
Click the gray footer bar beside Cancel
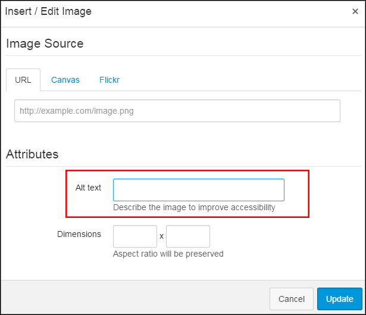pos(135,297)
